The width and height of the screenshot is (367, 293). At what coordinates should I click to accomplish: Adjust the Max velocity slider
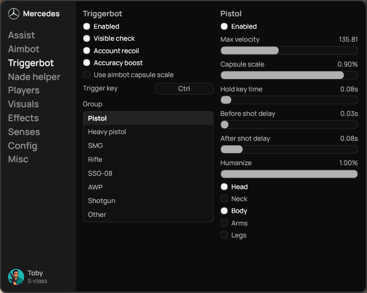(289, 50)
